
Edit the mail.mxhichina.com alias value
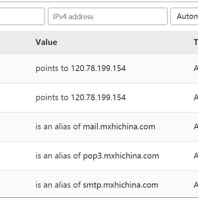95,127
